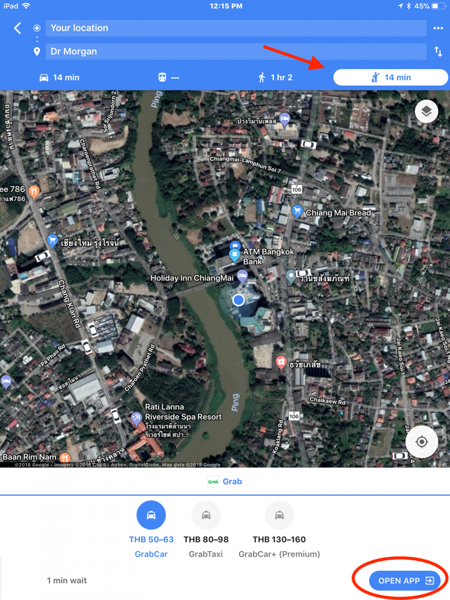The width and height of the screenshot is (450, 600).
Task: Tap the back arrow in header
Action: point(18,28)
